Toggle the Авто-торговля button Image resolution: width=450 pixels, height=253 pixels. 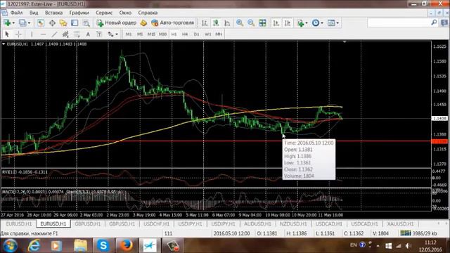[173, 22]
